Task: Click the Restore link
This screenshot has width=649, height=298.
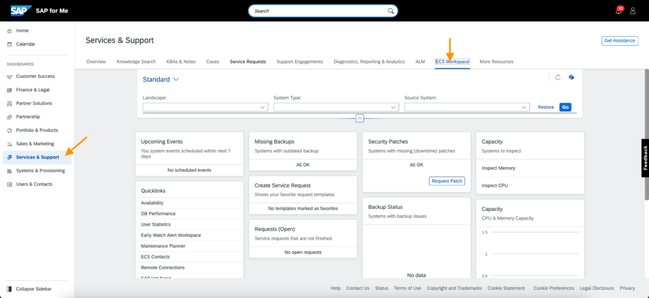Action: click(546, 107)
